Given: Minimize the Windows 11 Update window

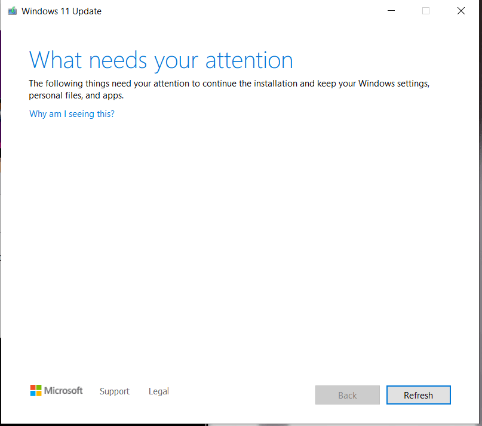Looking at the screenshot, I should pos(391,11).
